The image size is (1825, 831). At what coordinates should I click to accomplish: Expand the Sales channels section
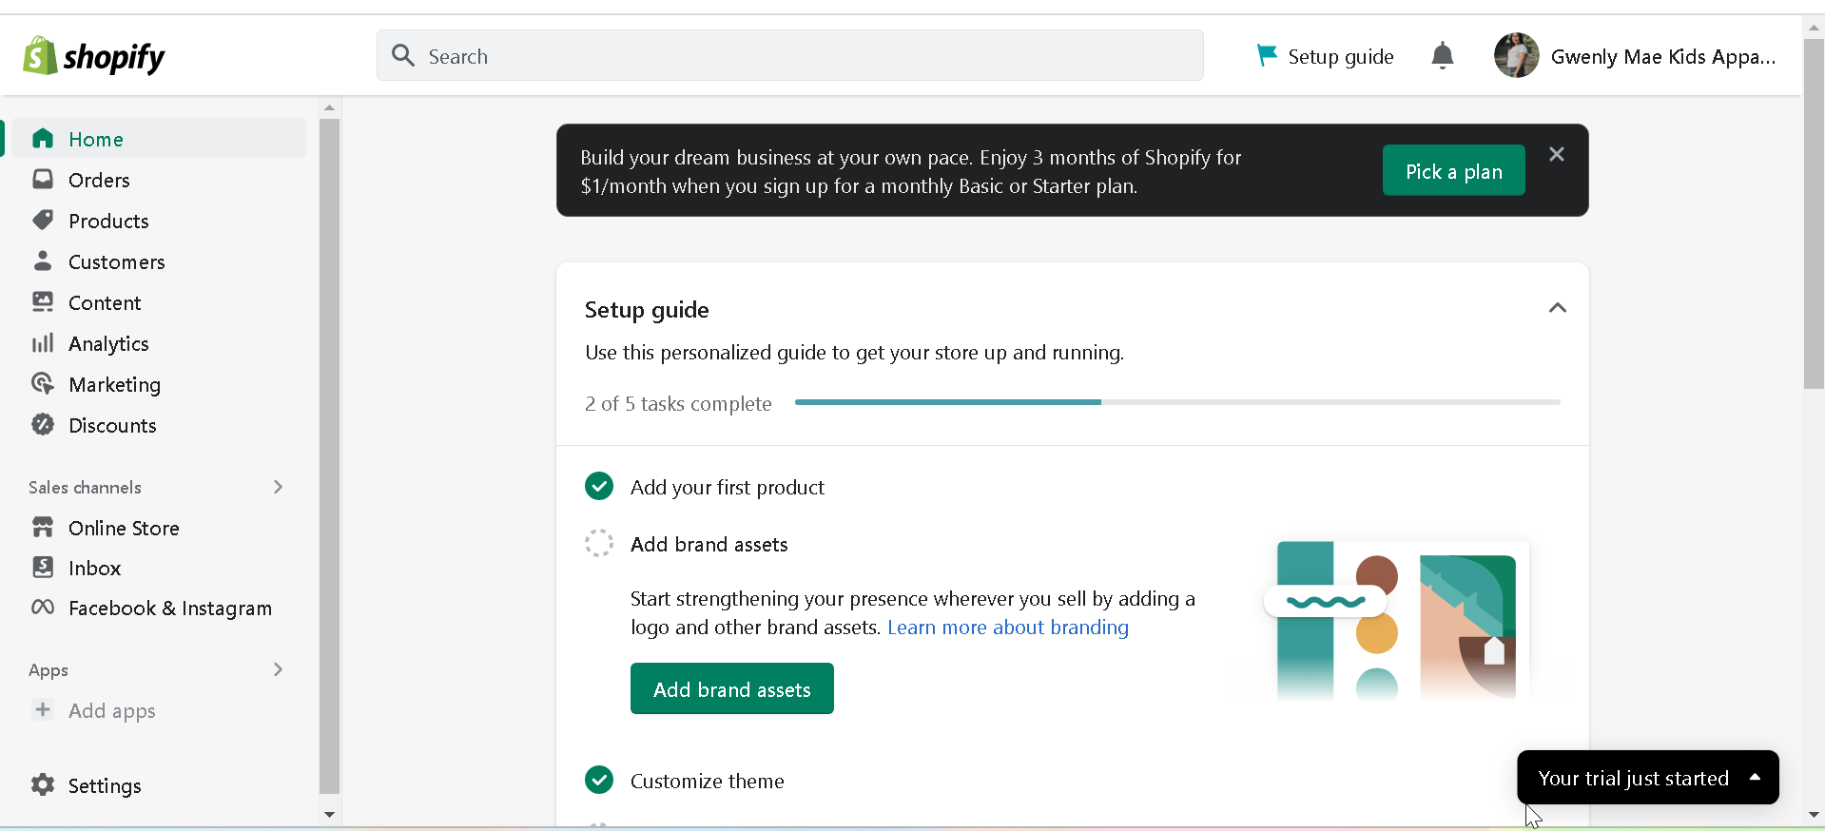(278, 487)
